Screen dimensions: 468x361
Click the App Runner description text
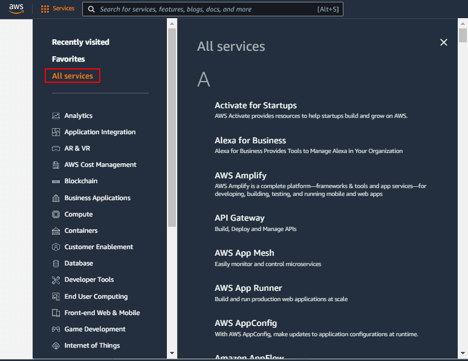[281, 299]
